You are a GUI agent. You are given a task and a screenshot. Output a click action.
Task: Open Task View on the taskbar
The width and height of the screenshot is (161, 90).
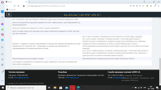click(49, 88)
